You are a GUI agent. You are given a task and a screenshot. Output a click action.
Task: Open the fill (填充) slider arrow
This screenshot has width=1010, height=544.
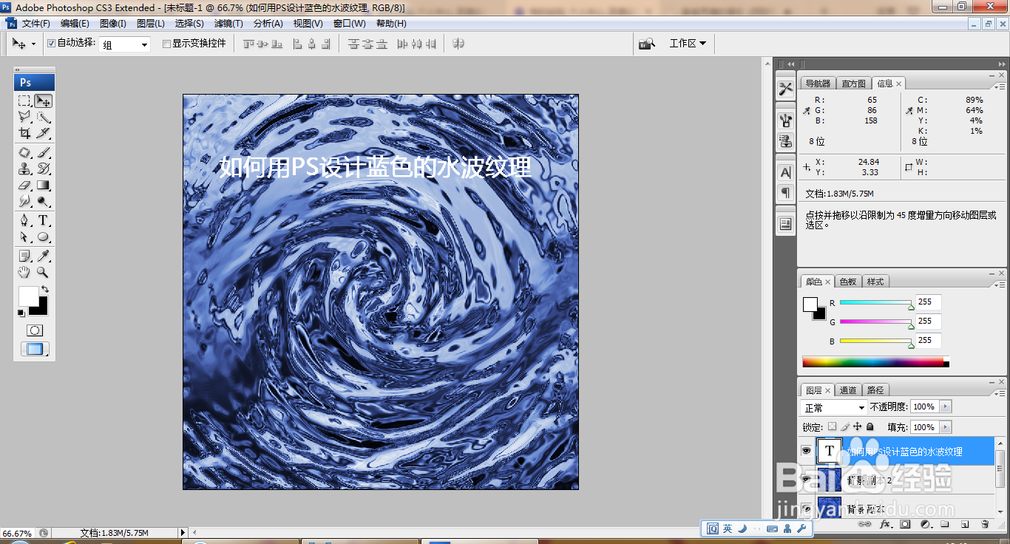point(946,427)
